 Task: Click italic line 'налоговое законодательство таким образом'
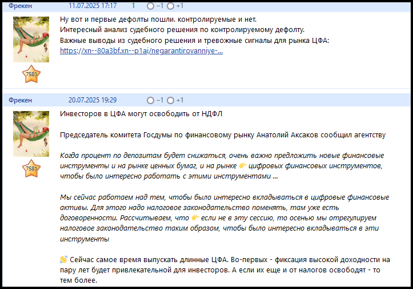[219, 228]
